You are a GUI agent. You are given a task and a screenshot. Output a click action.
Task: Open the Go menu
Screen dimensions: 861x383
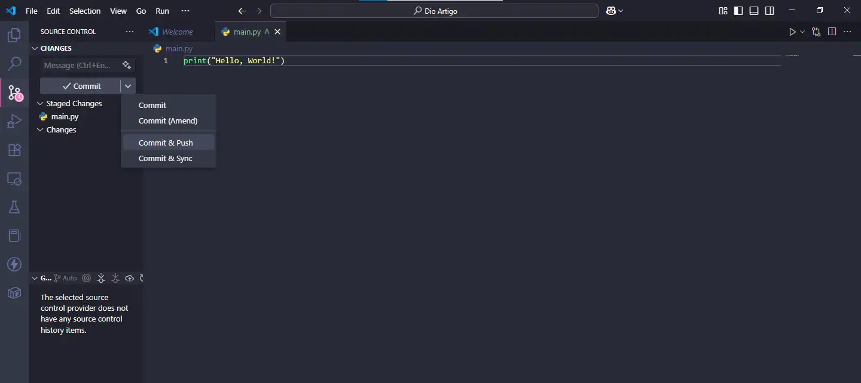click(x=141, y=11)
